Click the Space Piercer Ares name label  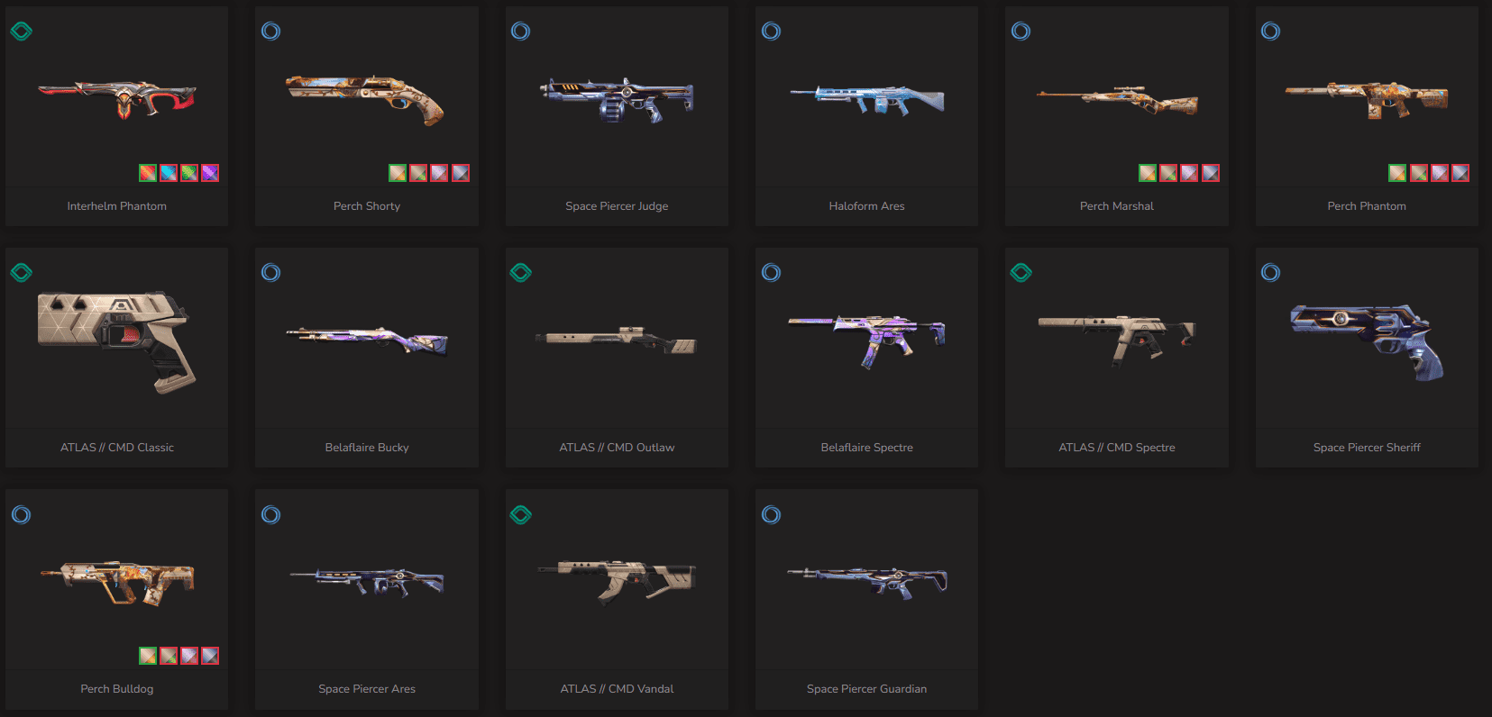click(x=367, y=689)
